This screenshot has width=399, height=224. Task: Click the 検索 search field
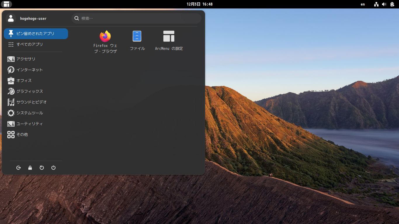[136, 18]
